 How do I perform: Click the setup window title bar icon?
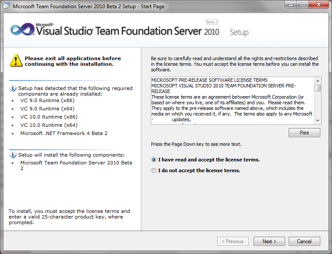(7, 6)
